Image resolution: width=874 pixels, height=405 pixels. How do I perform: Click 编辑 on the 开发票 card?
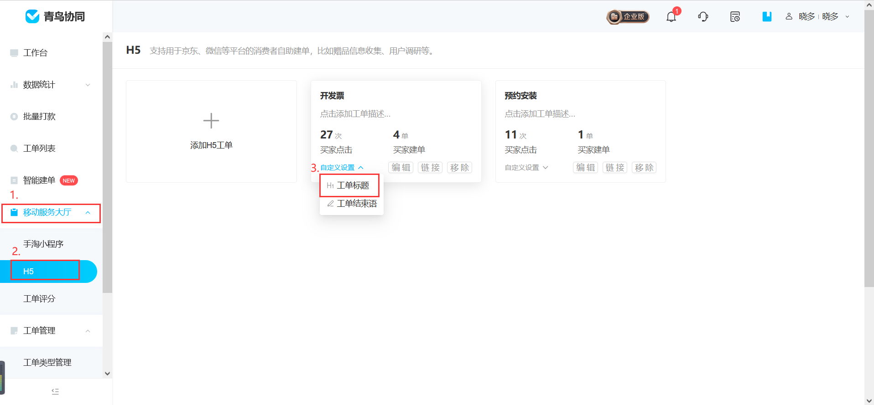pos(401,168)
